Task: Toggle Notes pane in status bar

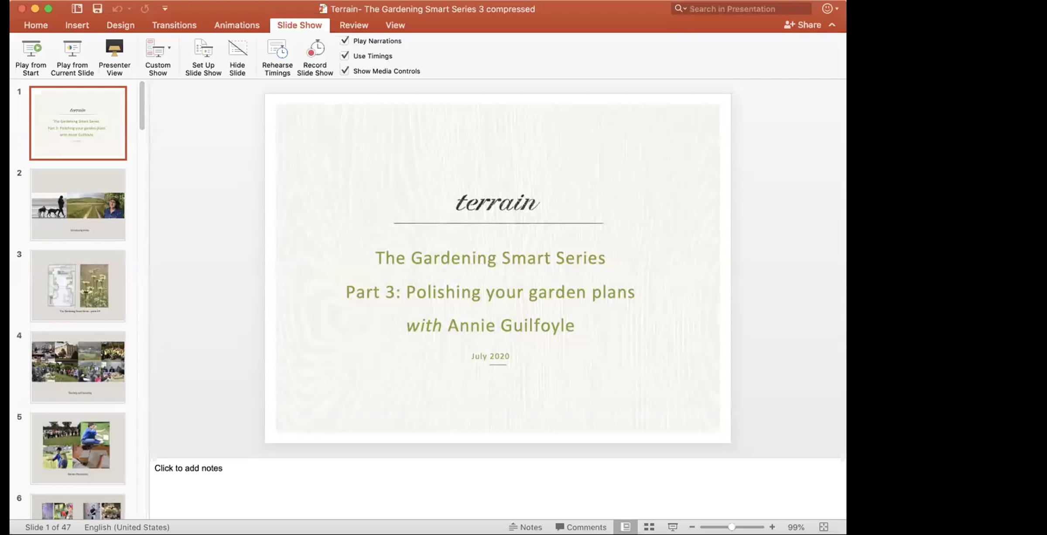Action: click(525, 527)
